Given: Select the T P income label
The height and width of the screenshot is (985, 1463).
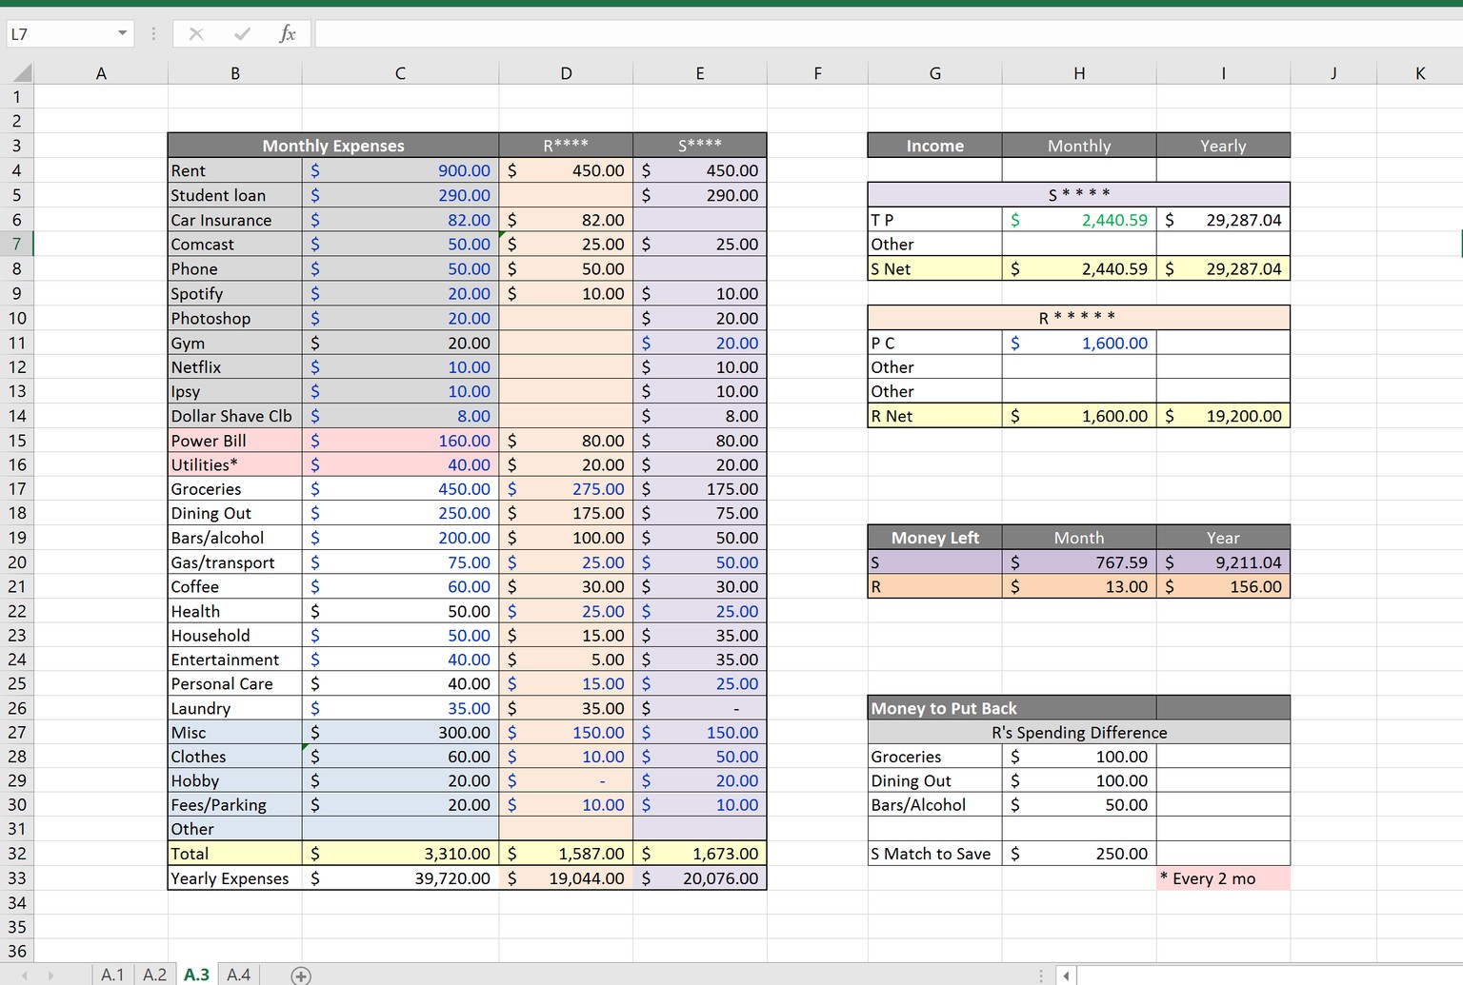Looking at the screenshot, I should [935, 220].
